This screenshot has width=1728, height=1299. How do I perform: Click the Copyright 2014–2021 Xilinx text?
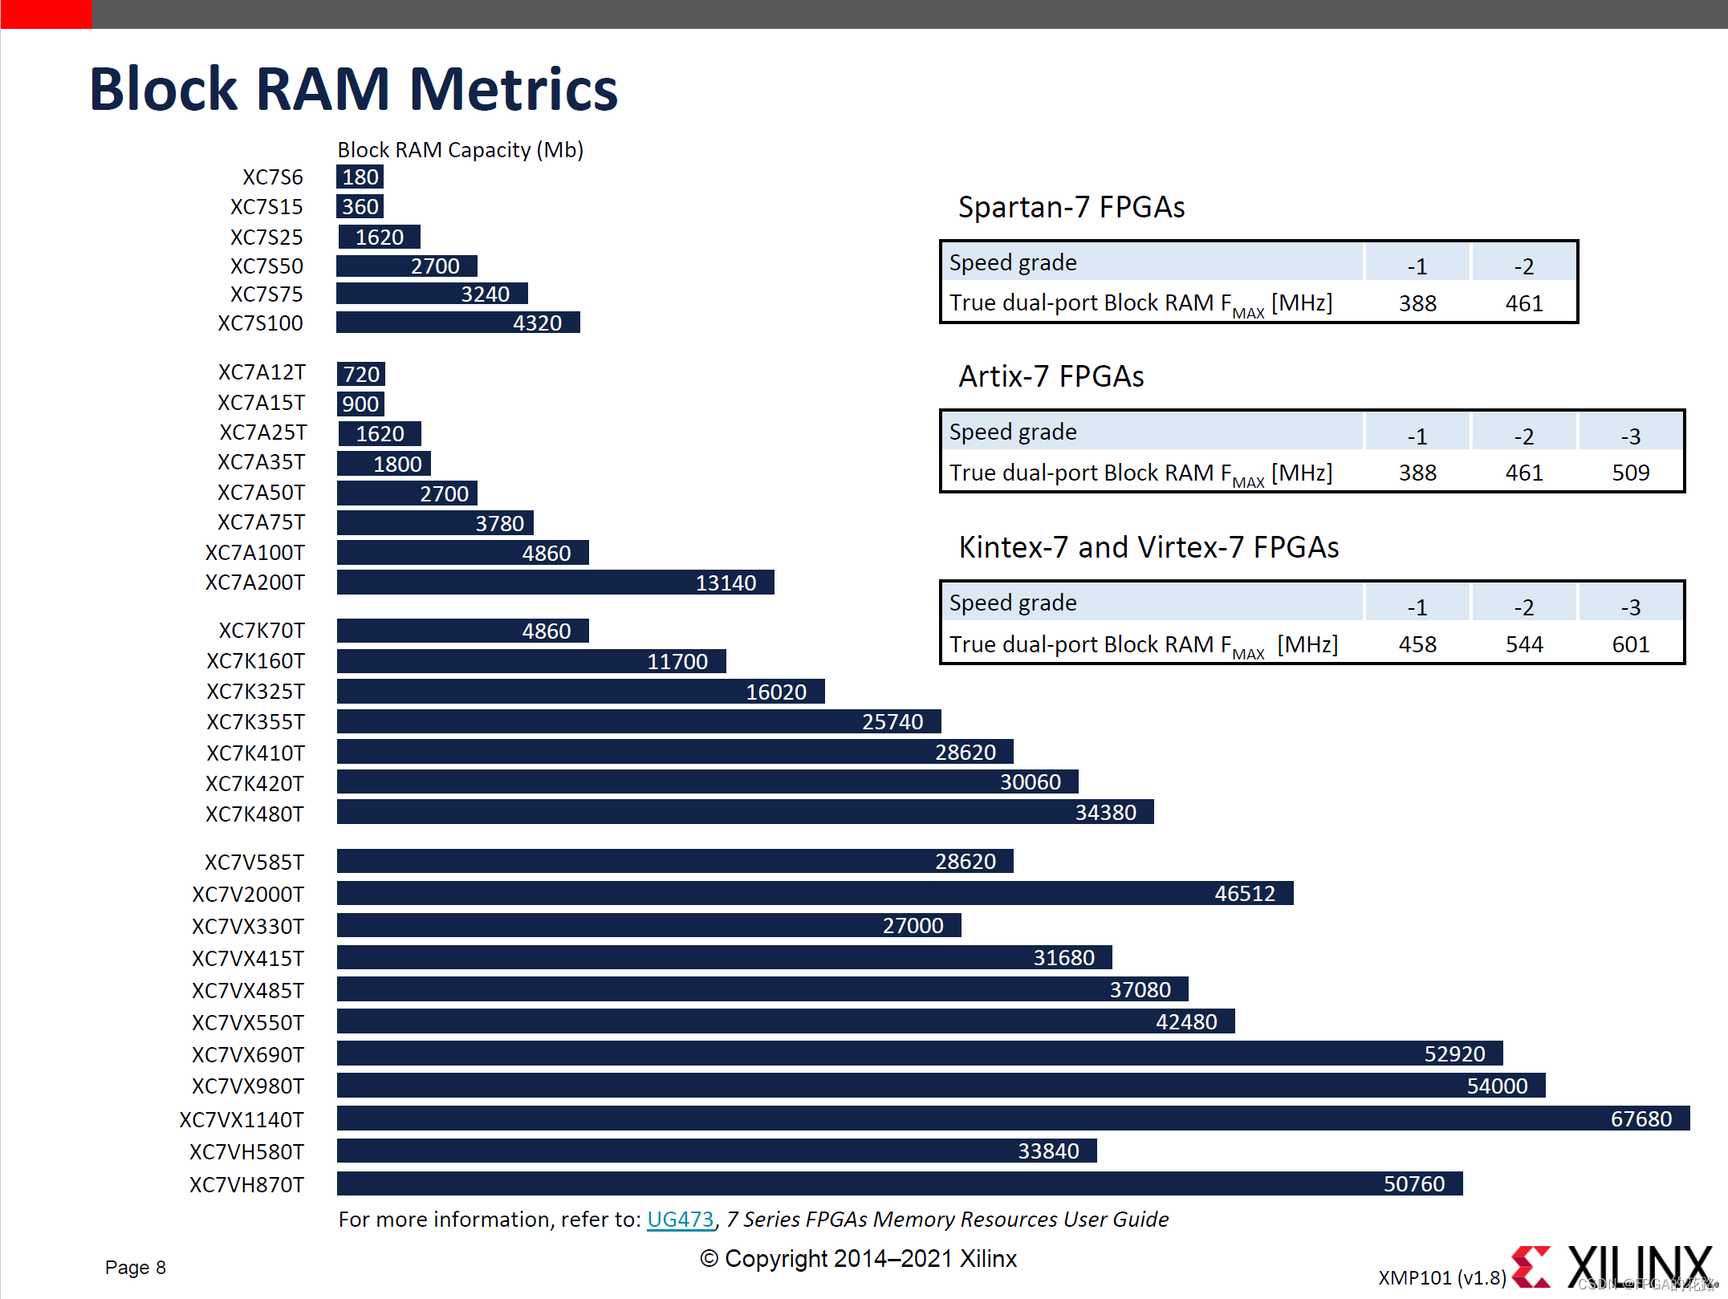[858, 1258]
